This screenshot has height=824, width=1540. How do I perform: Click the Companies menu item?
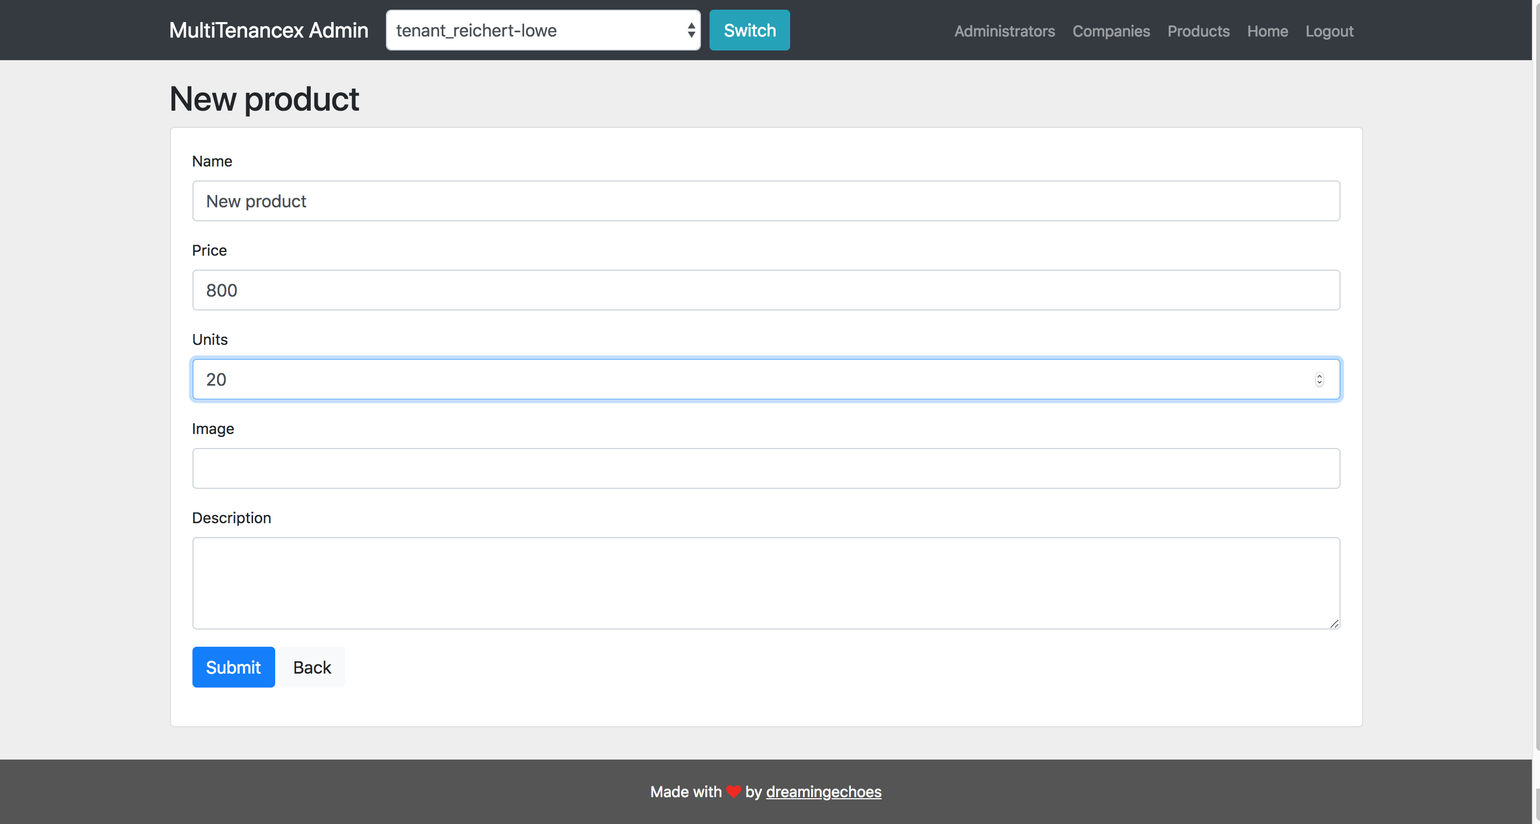pyautogui.click(x=1111, y=31)
